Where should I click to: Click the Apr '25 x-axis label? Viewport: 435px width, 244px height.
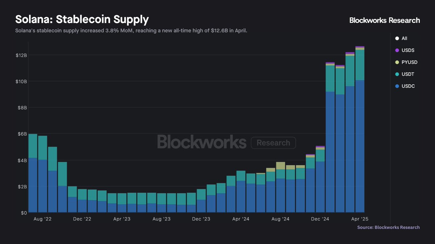359,219
